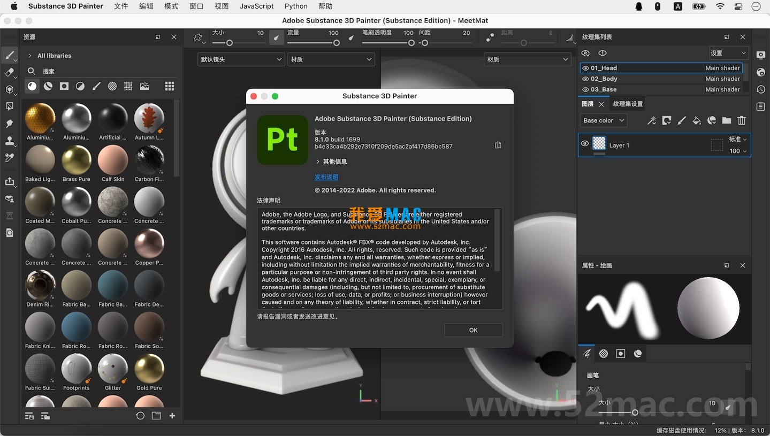The width and height of the screenshot is (770, 436).
Task: Open the 发布说明 release notes link
Action: 326,177
